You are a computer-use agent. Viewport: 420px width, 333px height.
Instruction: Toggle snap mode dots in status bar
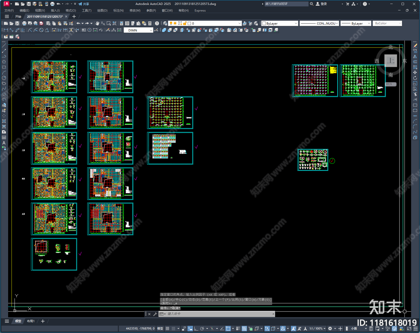(x=174, y=329)
